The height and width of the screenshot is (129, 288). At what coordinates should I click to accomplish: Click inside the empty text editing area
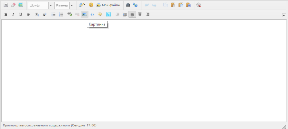144,70
